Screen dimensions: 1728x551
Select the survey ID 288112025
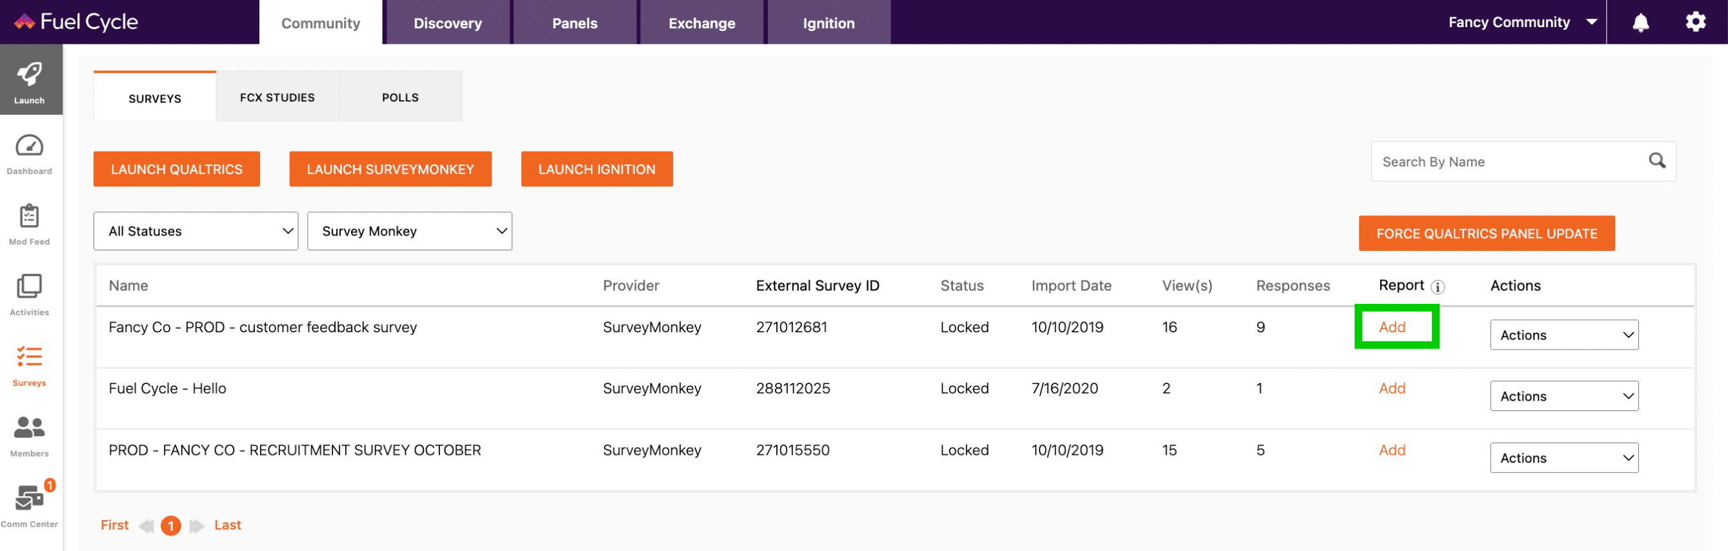coord(792,388)
